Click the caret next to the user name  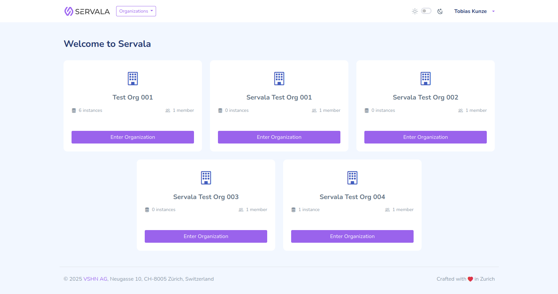point(493,11)
